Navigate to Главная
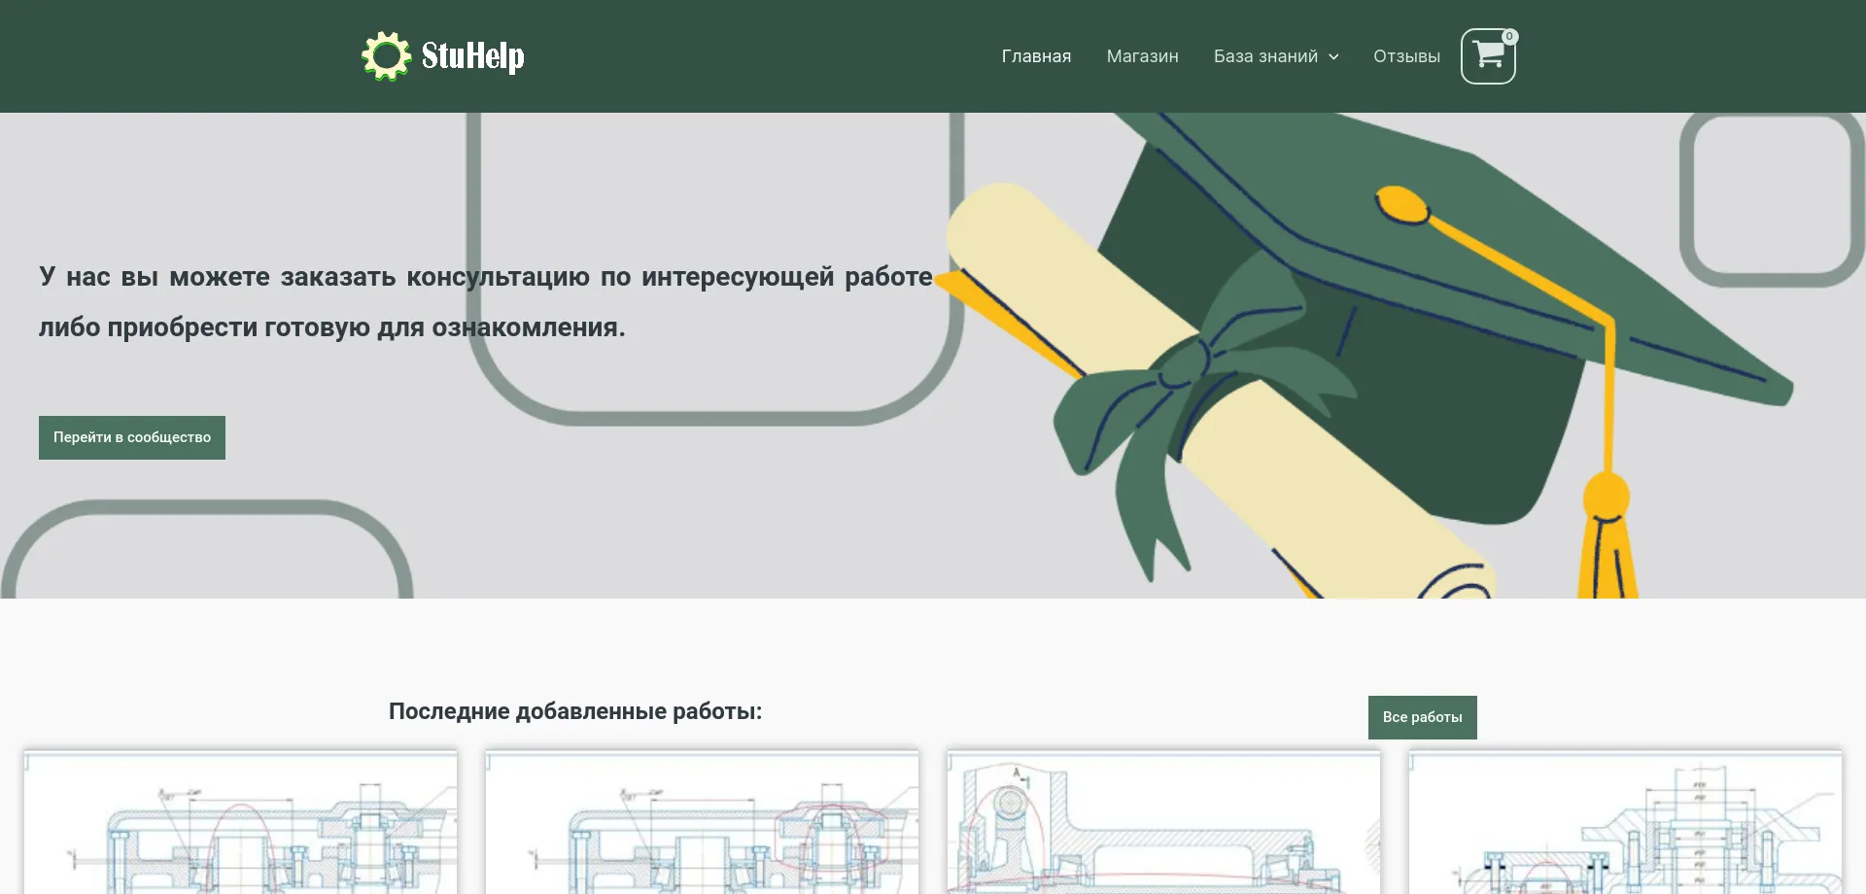1866x894 pixels. (x=1036, y=55)
